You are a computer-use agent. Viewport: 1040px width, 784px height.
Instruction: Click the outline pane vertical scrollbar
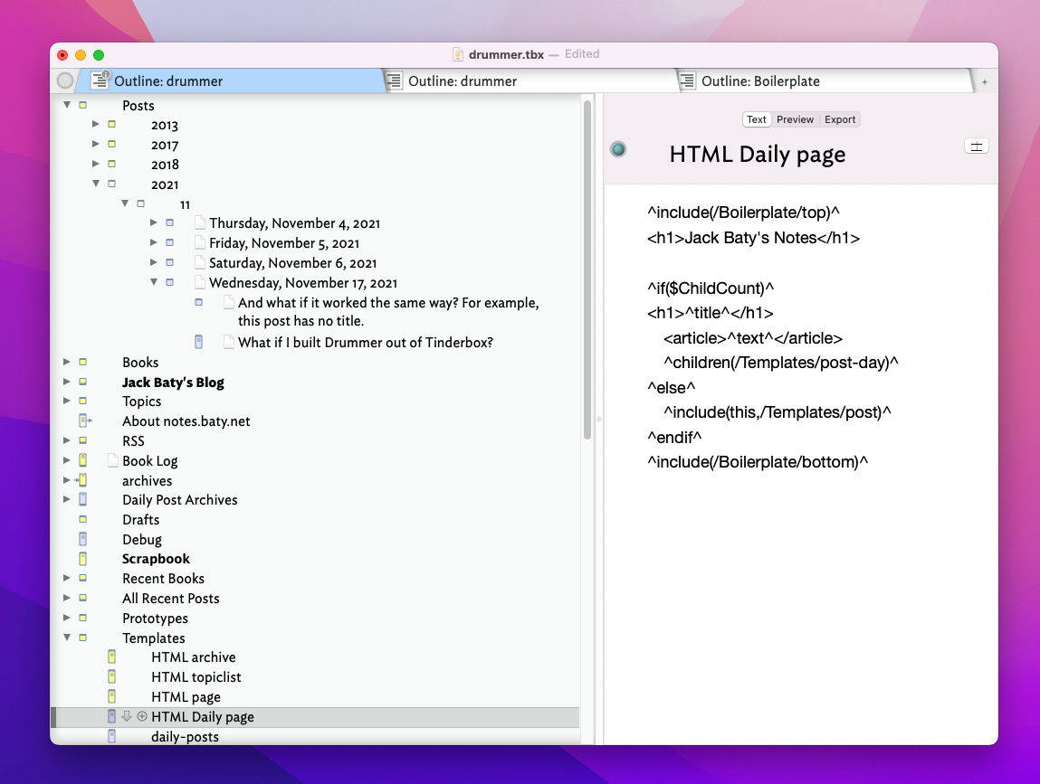[x=587, y=271]
